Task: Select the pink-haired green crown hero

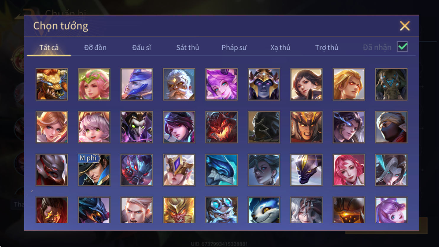Action: point(94,84)
